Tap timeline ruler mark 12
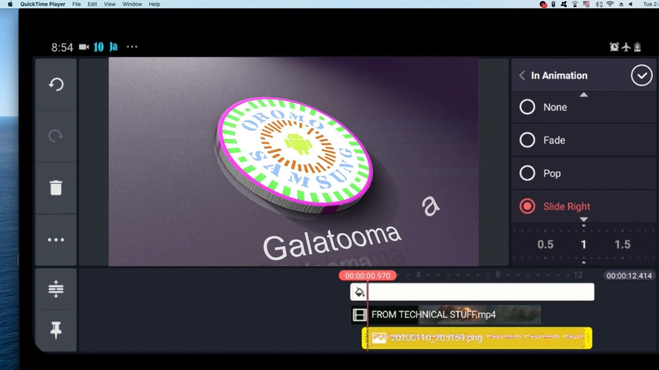Screen dimensions: 659x370 pyautogui.click(x=578, y=275)
